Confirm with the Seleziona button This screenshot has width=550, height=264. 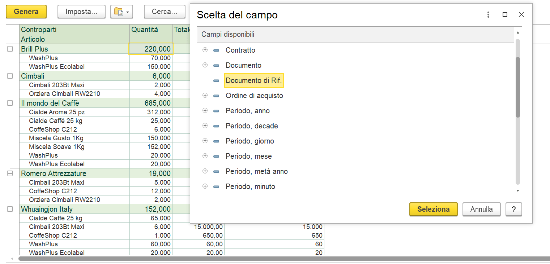point(433,209)
